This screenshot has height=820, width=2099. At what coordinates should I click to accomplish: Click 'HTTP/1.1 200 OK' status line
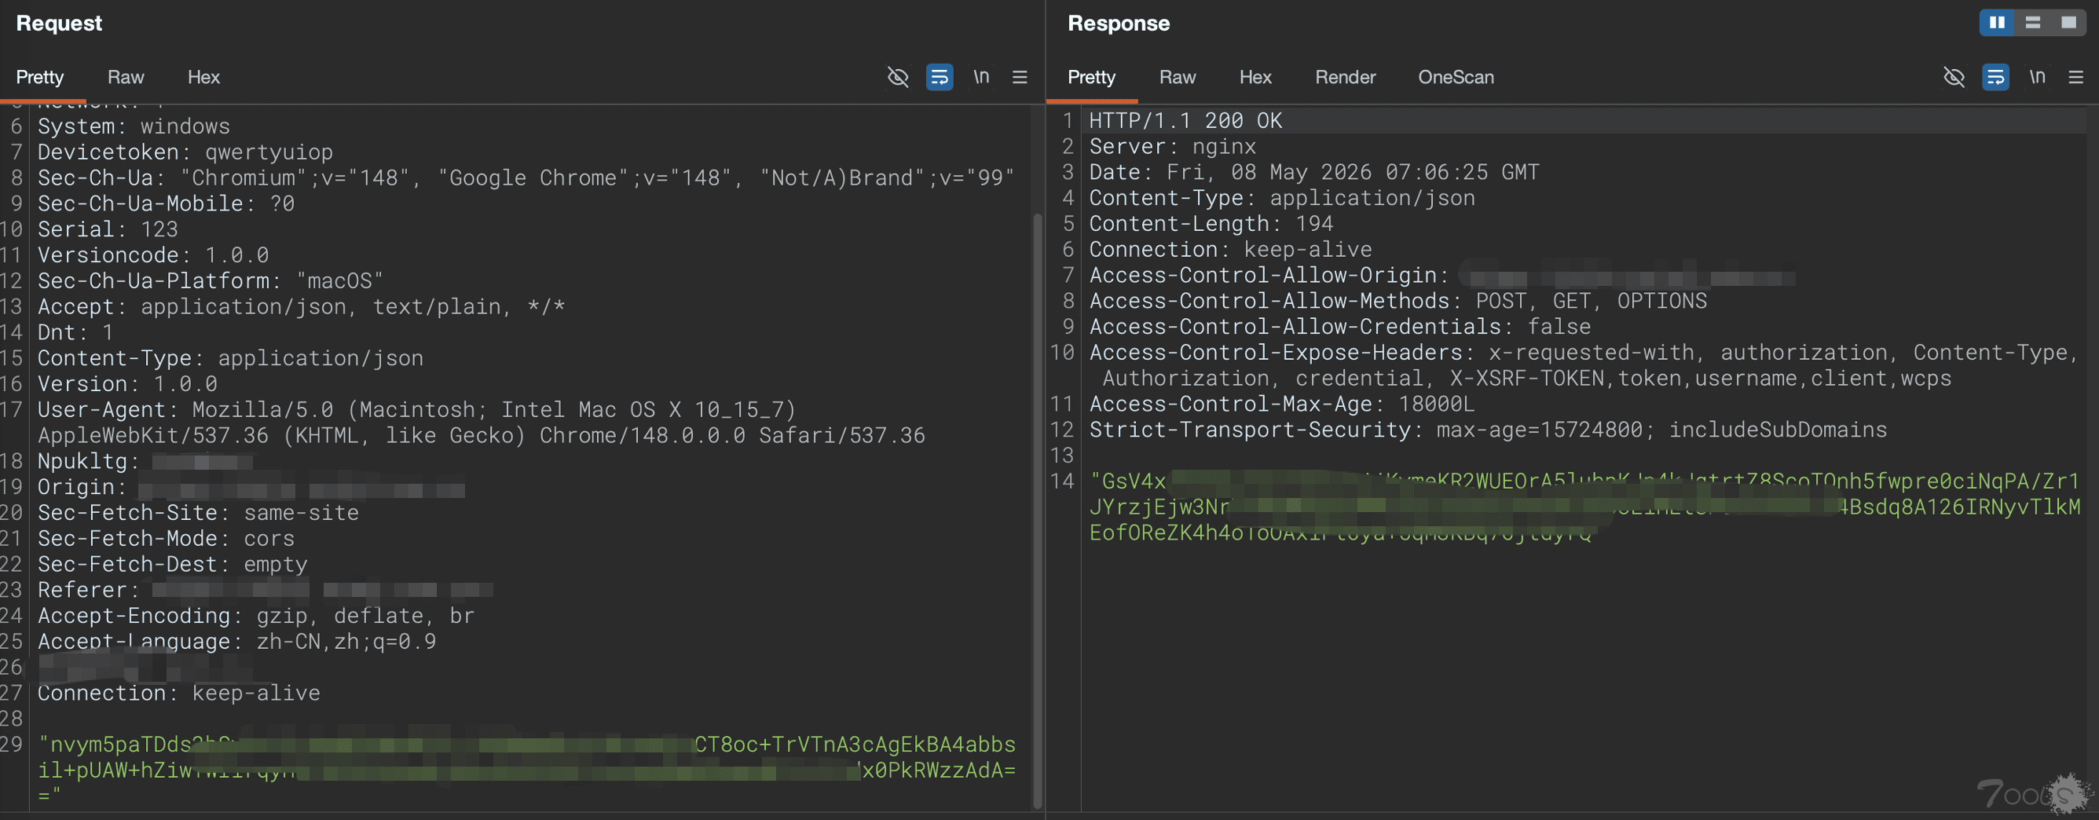point(1185,121)
